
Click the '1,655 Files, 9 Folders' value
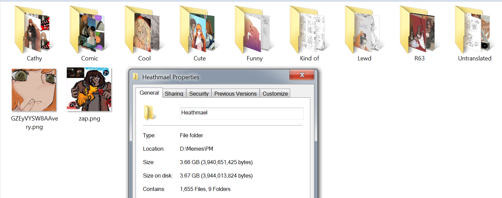coord(205,189)
